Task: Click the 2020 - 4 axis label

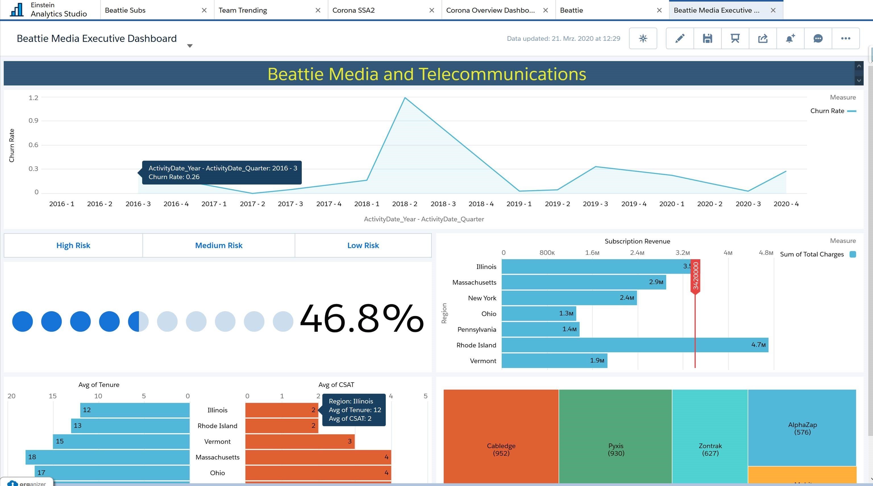Action: (786, 204)
